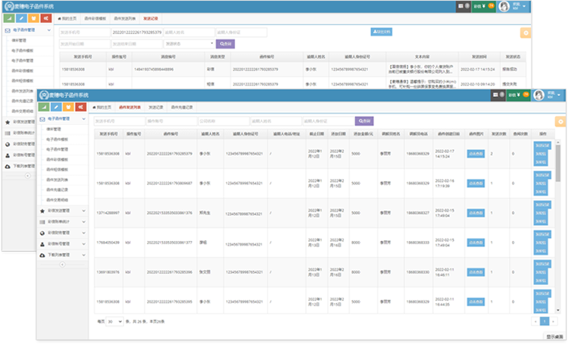The width and height of the screenshot is (568, 344).
Task: Click the blue pencil shortcut icon in front window
Action: 58,107
